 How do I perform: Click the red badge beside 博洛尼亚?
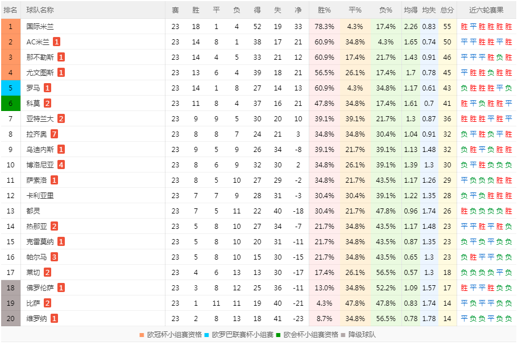pos(61,165)
